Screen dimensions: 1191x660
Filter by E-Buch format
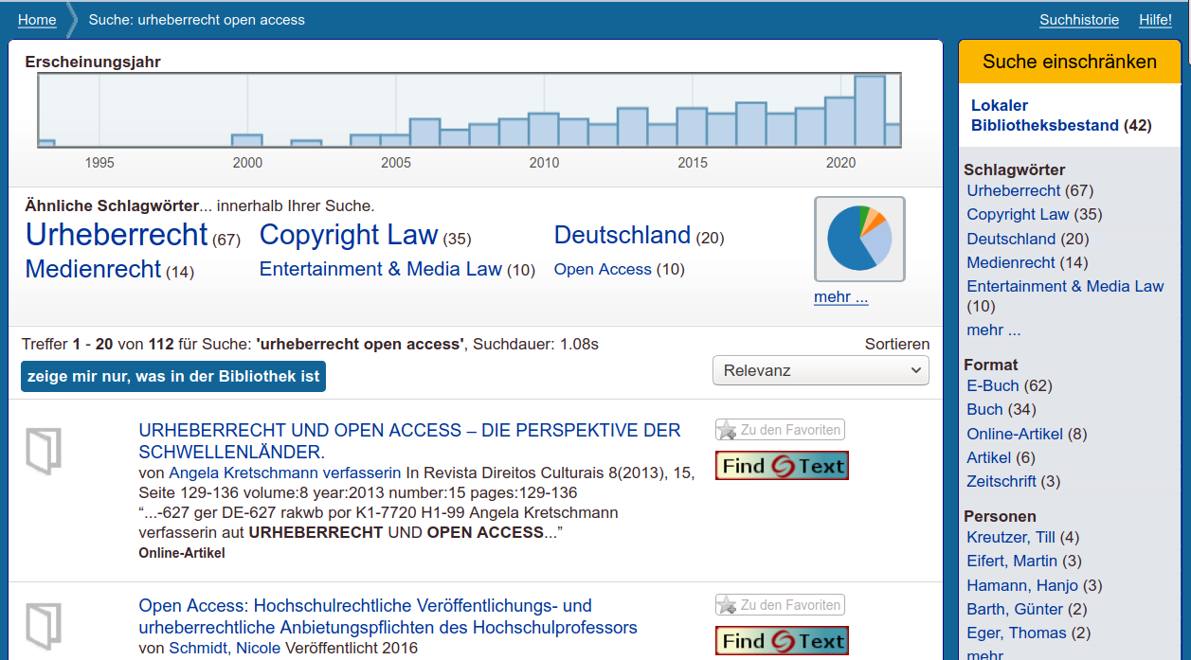(992, 385)
